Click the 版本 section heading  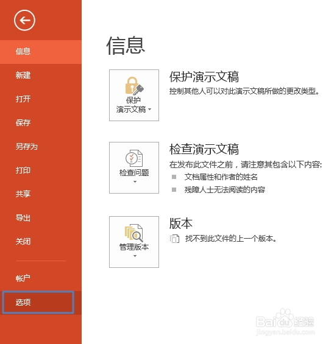(x=181, y=223)
